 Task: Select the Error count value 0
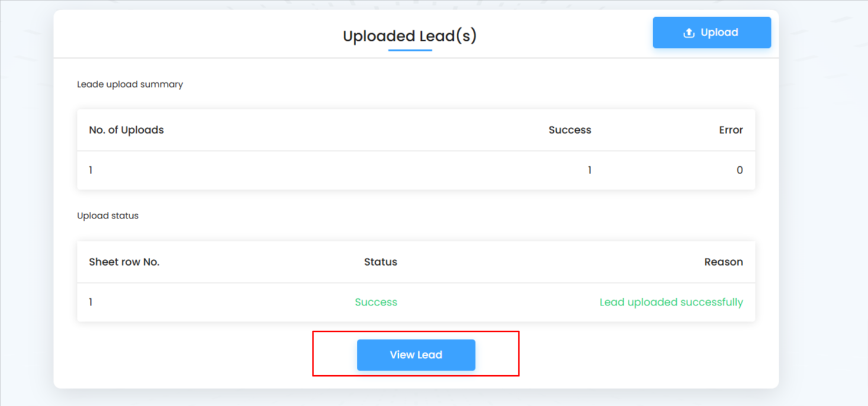[739, 170]
